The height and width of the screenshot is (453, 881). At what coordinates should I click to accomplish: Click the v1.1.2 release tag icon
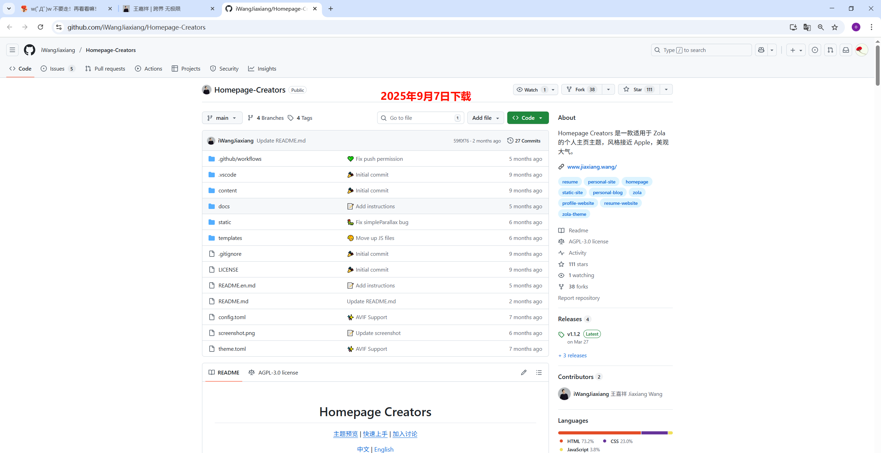pyautogui.click(x=561, y=334)
